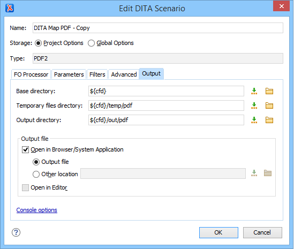
Task: Insert editor variable for Output directory
Action: tap(254, 120)
